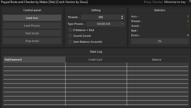Open the Type Proxies SOCKS 4/5 dropdown
Screen dimensions: 191x108
105,24
